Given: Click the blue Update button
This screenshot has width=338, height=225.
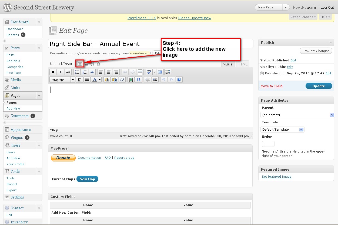Looking at the screenshot, I should (x=319, y=86).
